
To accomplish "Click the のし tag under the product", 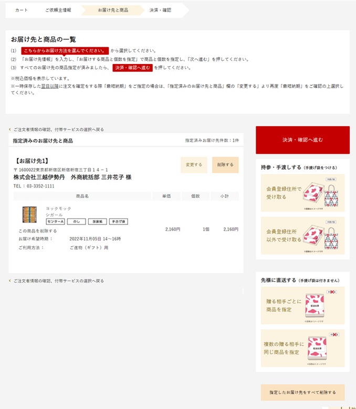I will [x=77, y=222].
